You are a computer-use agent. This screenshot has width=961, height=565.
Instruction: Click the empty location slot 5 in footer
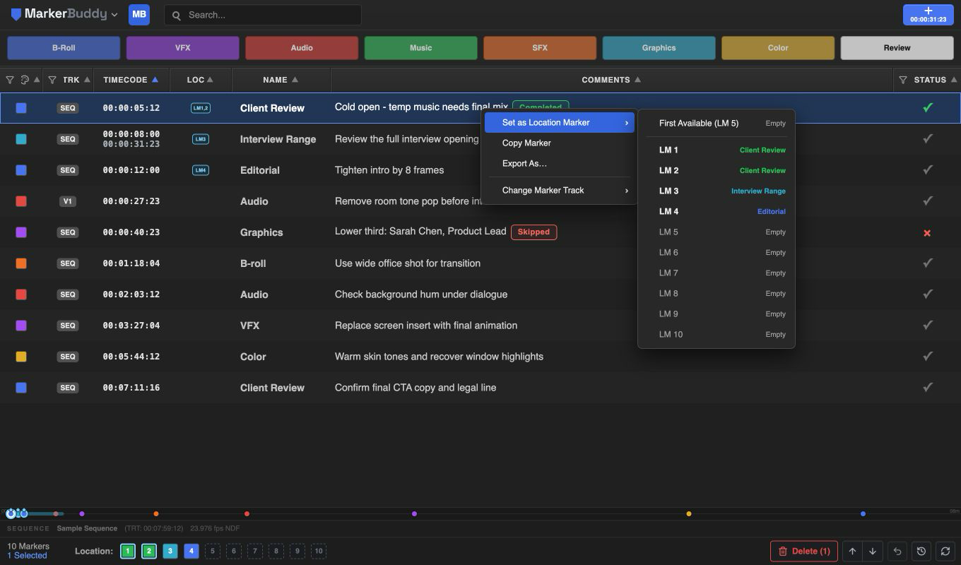212,552
